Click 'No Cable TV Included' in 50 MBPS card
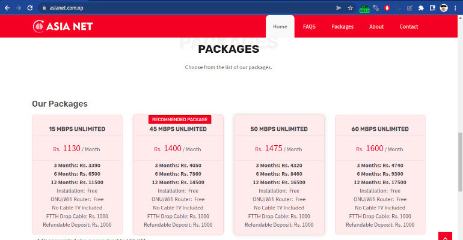Image resolution: width=463 pixels, height=240 pixels. (x=279, y=208)
